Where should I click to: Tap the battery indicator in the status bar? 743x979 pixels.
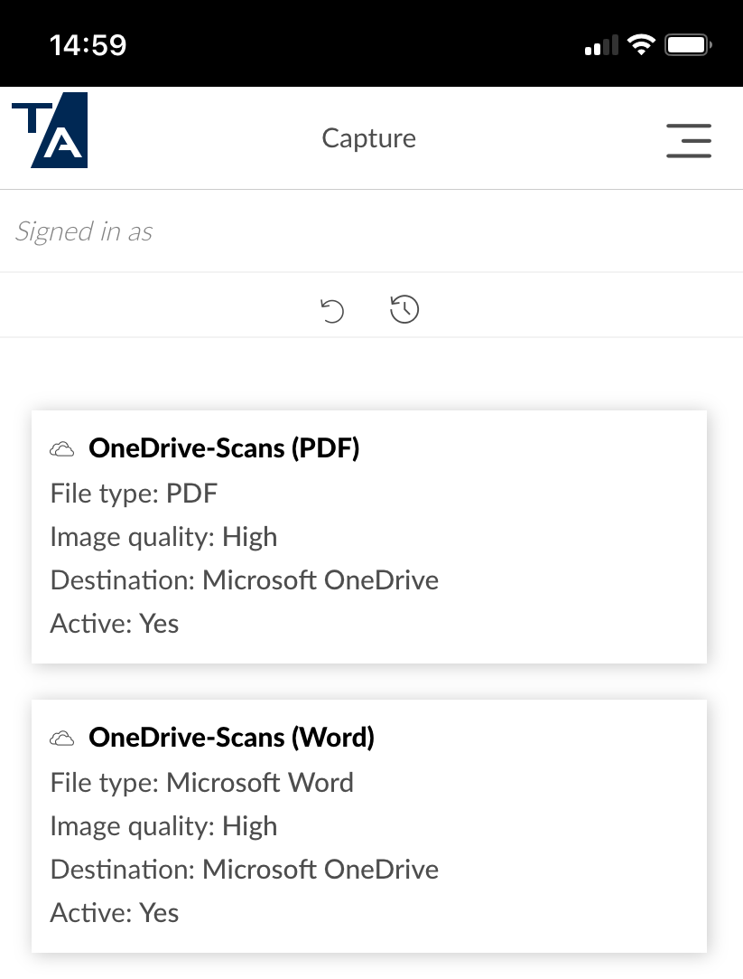coord(686,43)
